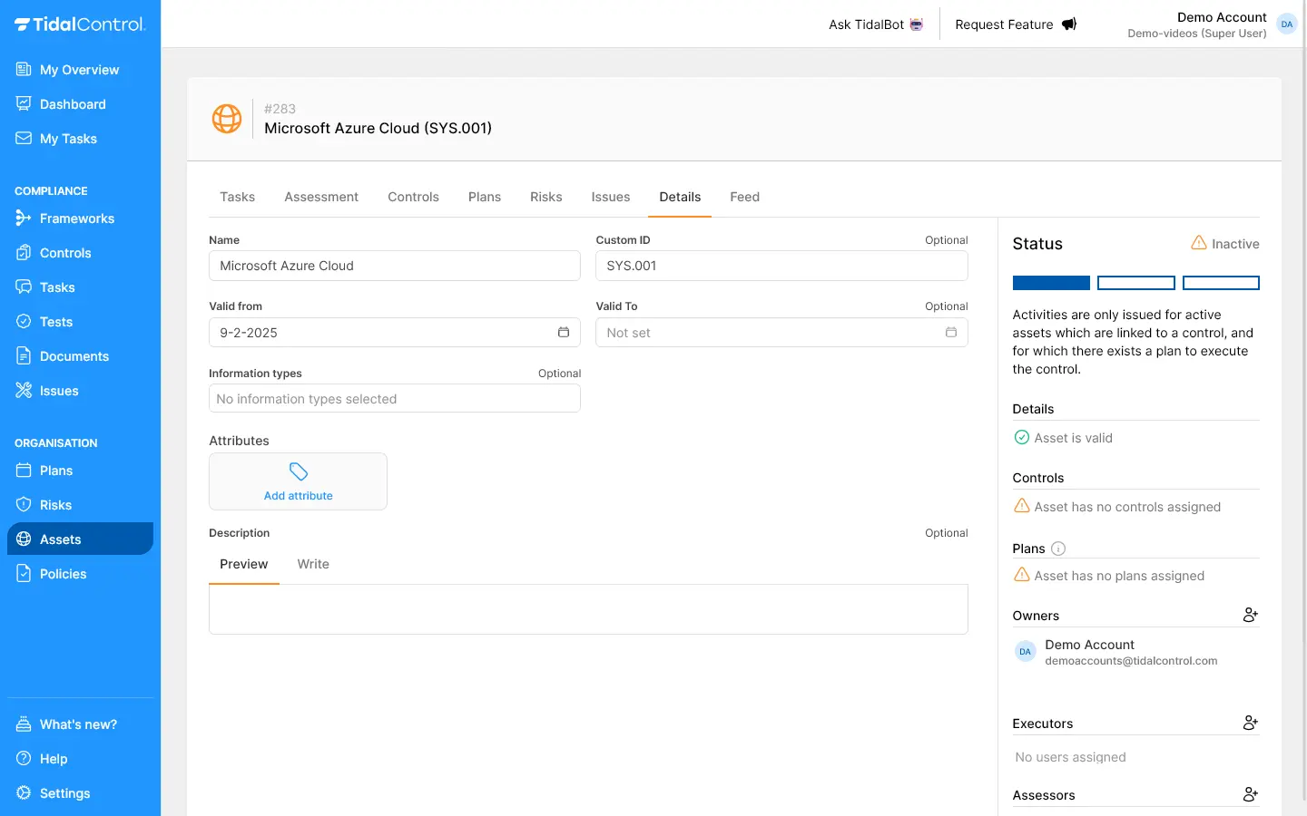Switch to the Assessment tab
This screenshot has height=816, width=1307.
point(321,197)
